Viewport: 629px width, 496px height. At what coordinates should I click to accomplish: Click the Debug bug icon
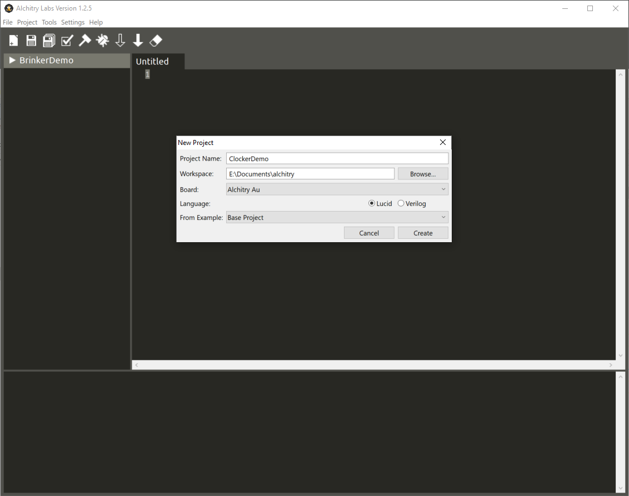click(102, 41)
